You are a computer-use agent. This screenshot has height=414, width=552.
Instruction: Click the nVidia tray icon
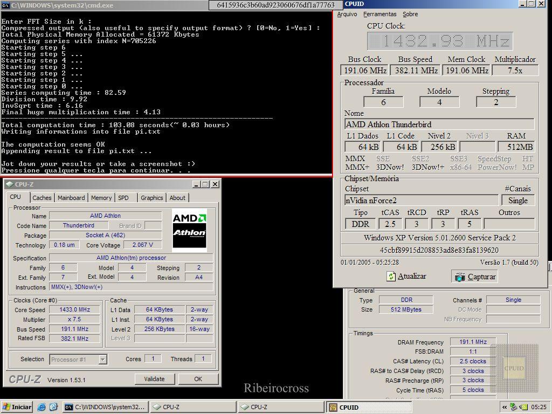coord(523,407)
